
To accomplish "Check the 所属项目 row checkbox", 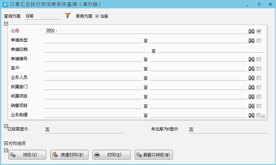I will pyautogui.click(x=258, y=97).
